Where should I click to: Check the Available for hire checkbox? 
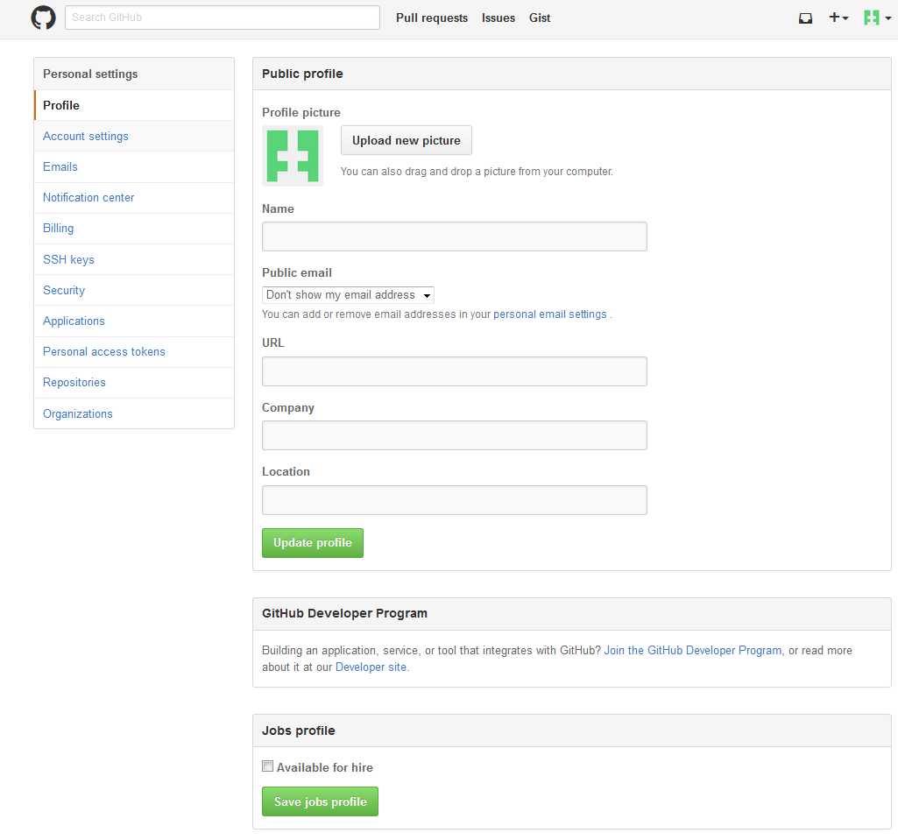pos(267,766)
